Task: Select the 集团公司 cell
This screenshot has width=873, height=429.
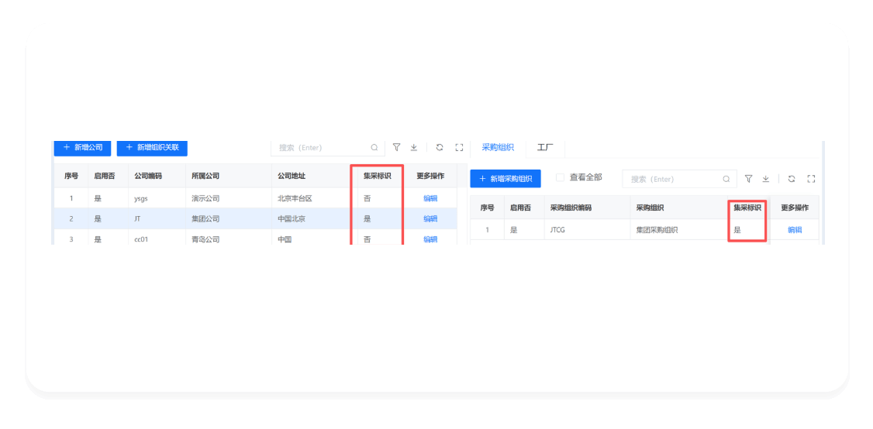Action: click(x=205, y=218)
